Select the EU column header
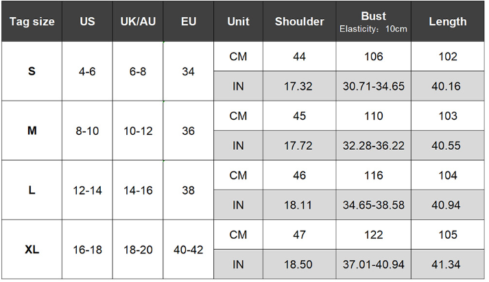 pyautogui.click(x=189, y=22)
